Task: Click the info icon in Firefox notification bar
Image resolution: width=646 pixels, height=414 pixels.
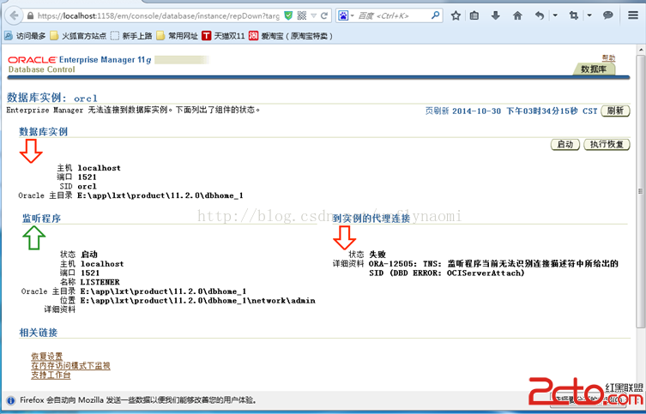Action: pyautogui.click(x=11, y=400)
